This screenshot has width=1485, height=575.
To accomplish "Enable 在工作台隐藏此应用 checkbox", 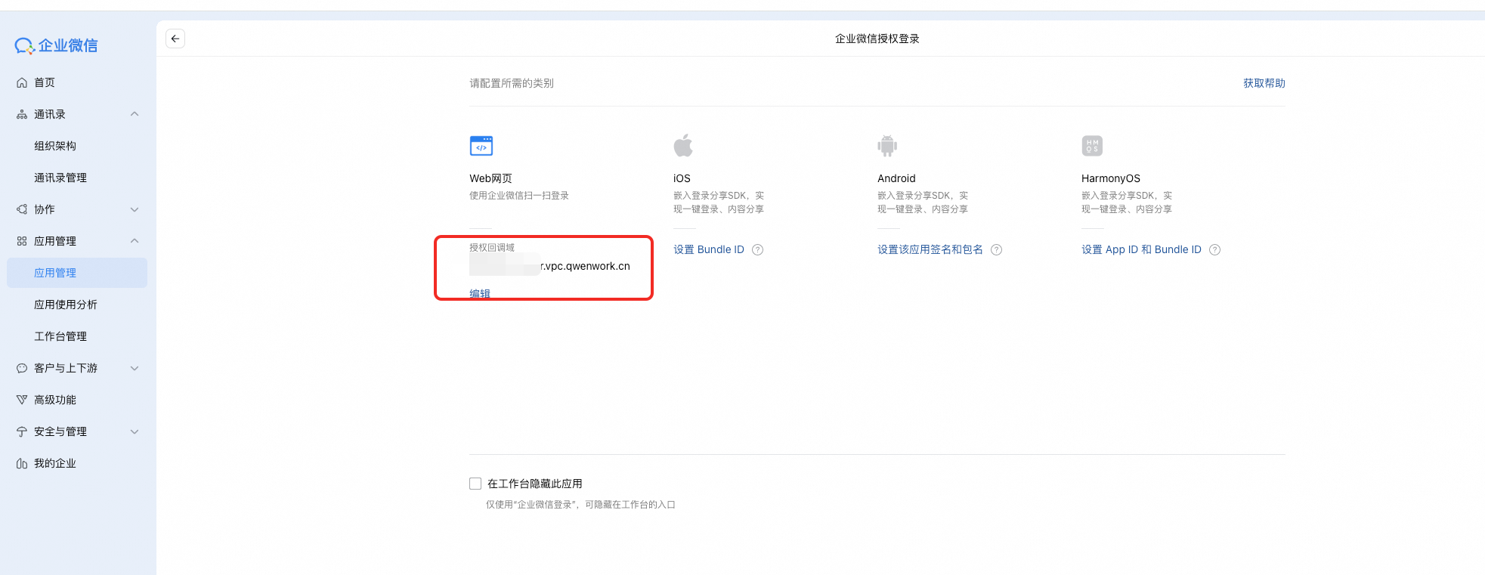I will tap(475, 484).
